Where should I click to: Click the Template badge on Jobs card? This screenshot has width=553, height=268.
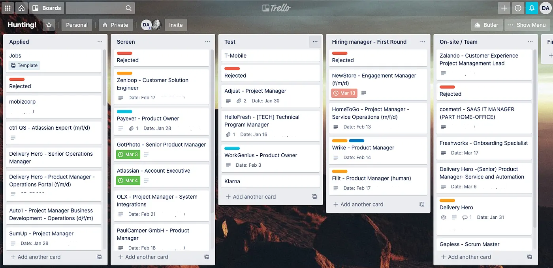tap(24, 65)
